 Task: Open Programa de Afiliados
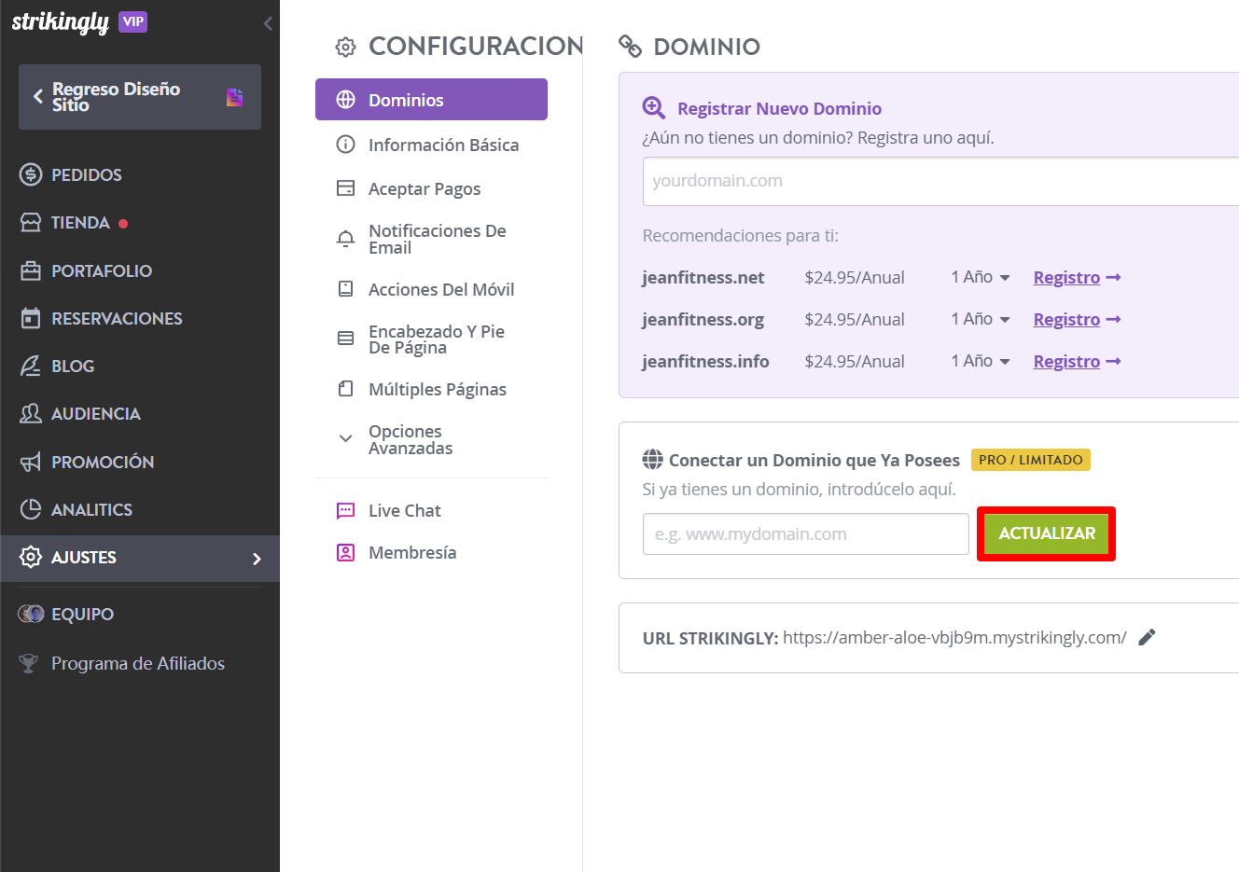click(138, 663)
